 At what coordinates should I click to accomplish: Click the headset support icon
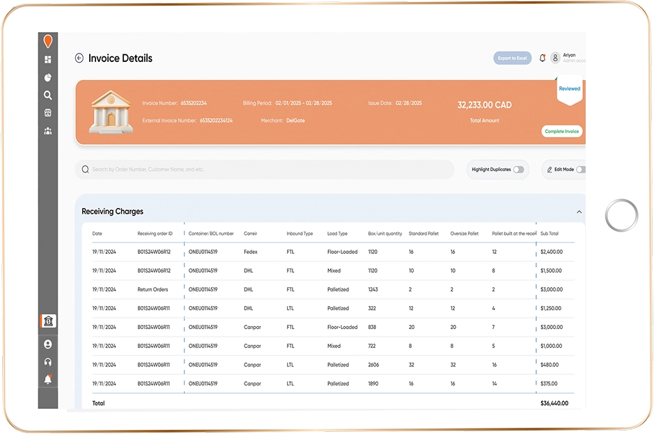(x=48, y=362)
